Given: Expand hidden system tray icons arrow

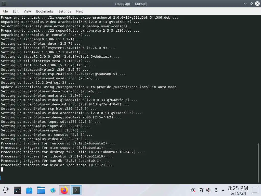Looking at the screenshot, I should 223,190.
